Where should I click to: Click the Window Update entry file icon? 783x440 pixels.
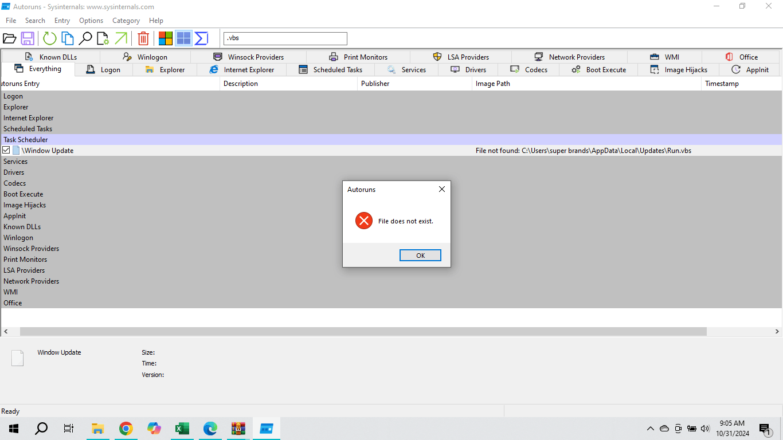point(16,150)
